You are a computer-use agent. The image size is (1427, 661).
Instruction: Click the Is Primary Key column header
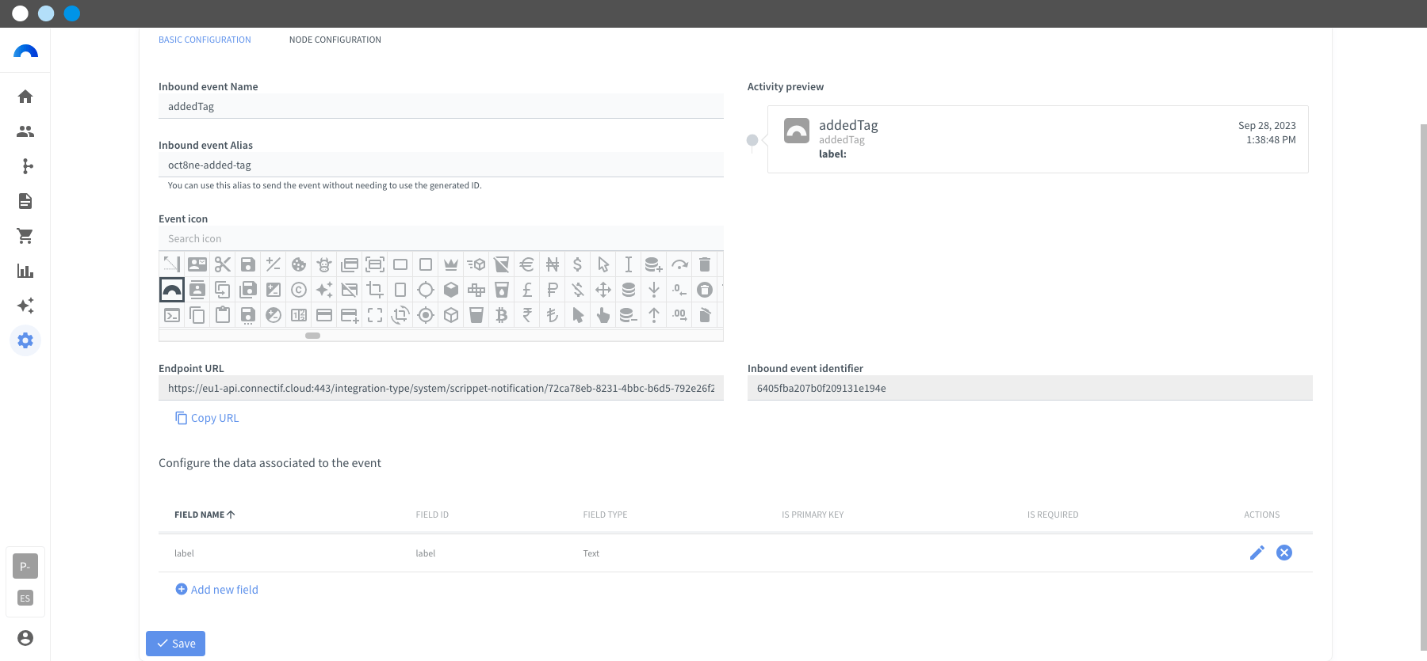pyautogui.click(x=813, y=515)
